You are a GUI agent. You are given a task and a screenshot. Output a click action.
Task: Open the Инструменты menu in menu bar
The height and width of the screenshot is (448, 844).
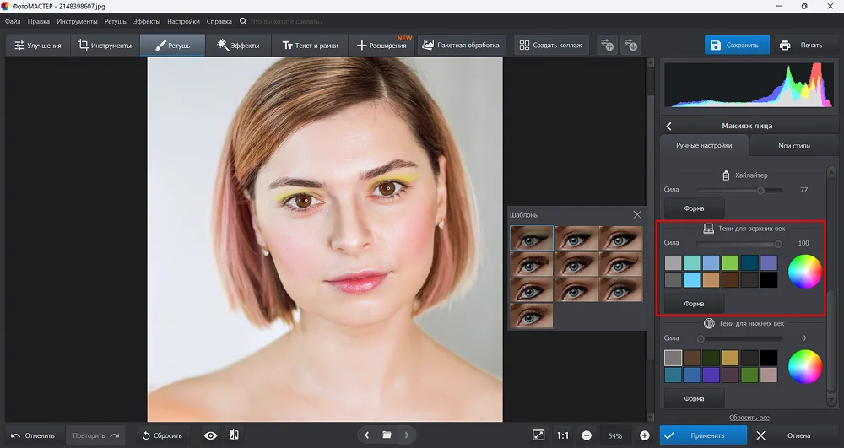pos(77,21)
